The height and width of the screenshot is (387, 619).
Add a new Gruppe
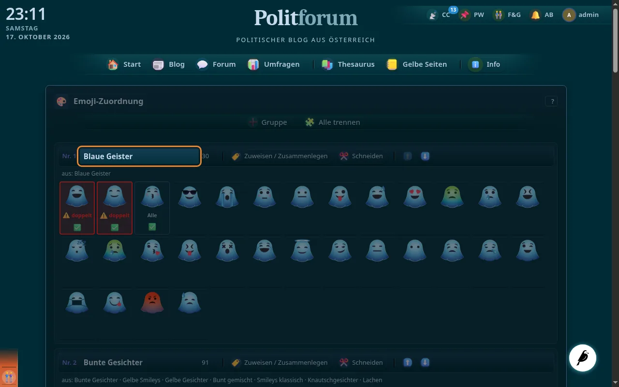[267, 122]
